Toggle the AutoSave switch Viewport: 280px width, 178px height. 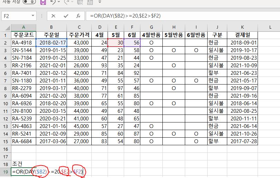click(30, 2)
